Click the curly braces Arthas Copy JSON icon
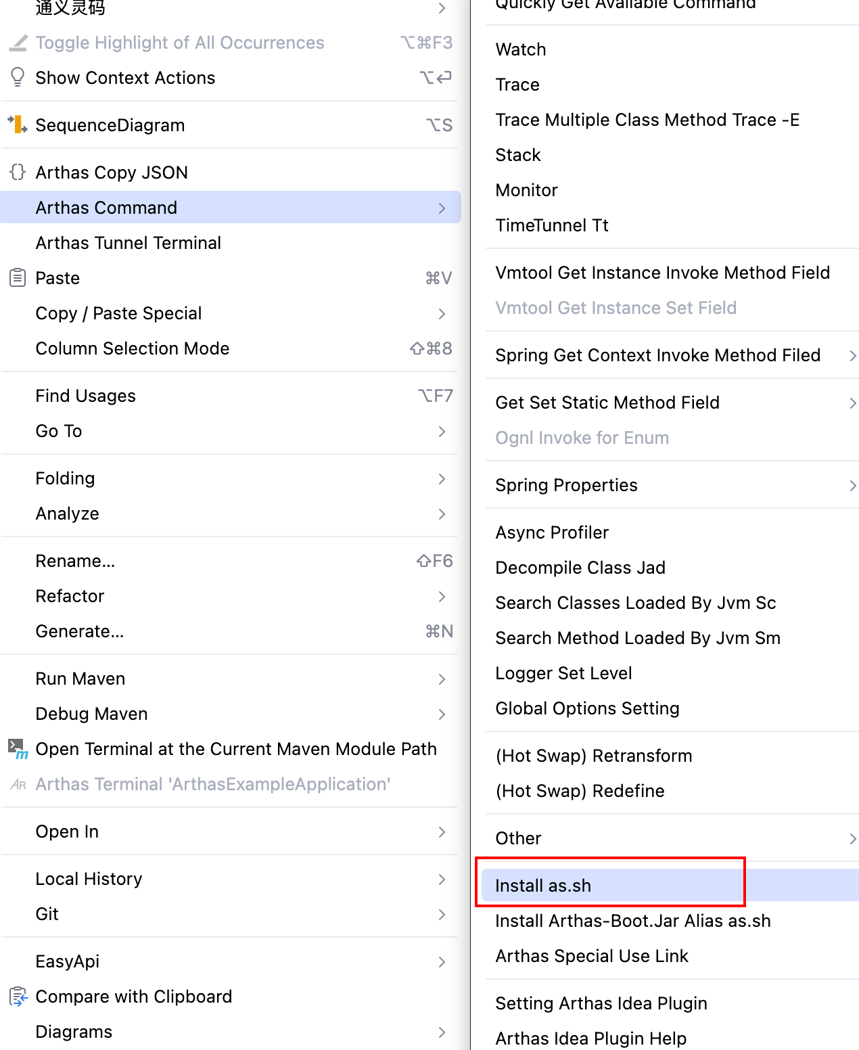This screenshot has width=859, height=1050. (18, 172)
